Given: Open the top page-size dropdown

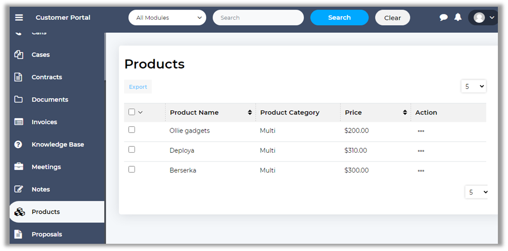Looking at the screenshot, I should pos(473,87).
